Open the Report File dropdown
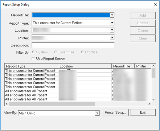The image size is (160, 131). coord(112,15)
